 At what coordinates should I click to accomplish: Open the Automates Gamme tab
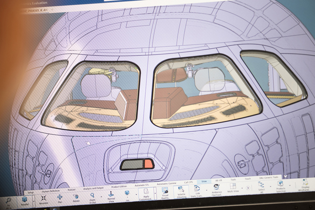click(x=166, y=184)
